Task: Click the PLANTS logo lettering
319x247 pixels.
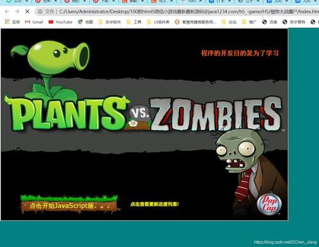Action: [67, 114]
